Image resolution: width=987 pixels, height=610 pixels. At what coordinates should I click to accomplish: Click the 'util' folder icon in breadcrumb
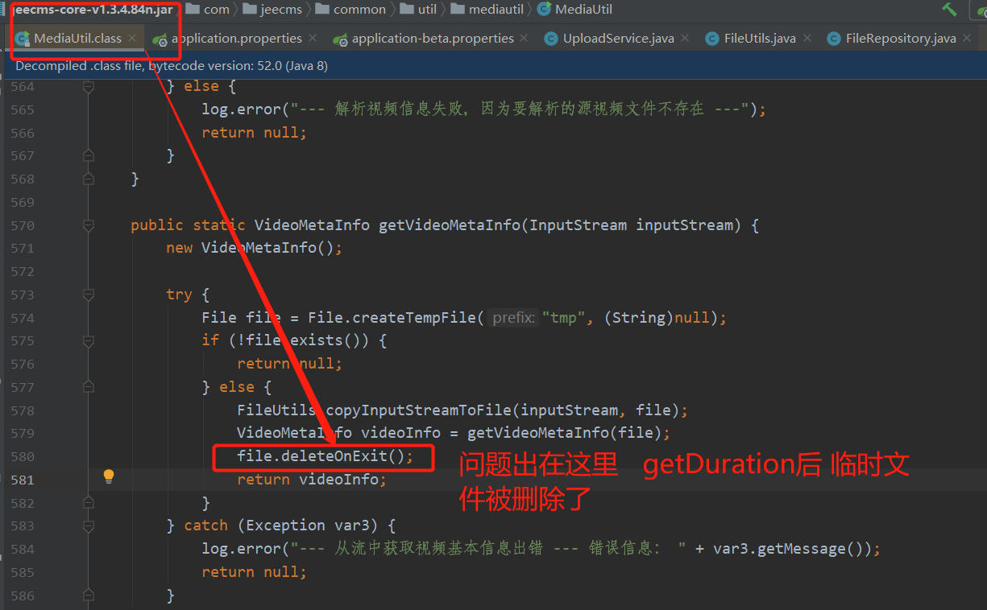pos(406,10)
